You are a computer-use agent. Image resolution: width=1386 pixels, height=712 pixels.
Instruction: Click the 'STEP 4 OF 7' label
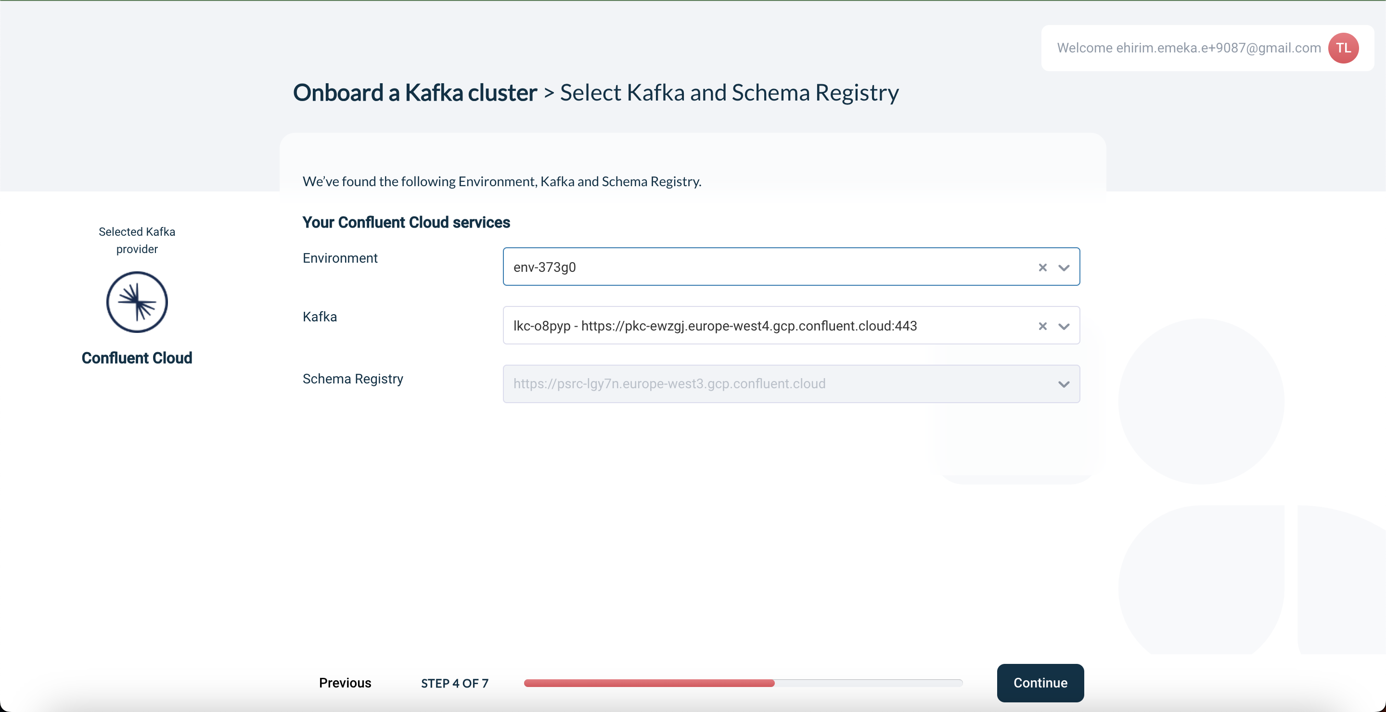(454, 683)
